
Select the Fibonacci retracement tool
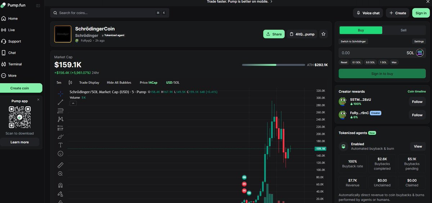click(x=60, y=111)
